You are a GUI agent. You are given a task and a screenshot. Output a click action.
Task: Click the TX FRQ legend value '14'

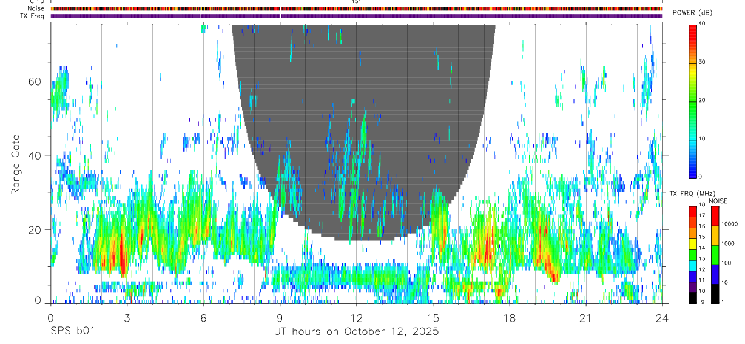pos(703,249)
